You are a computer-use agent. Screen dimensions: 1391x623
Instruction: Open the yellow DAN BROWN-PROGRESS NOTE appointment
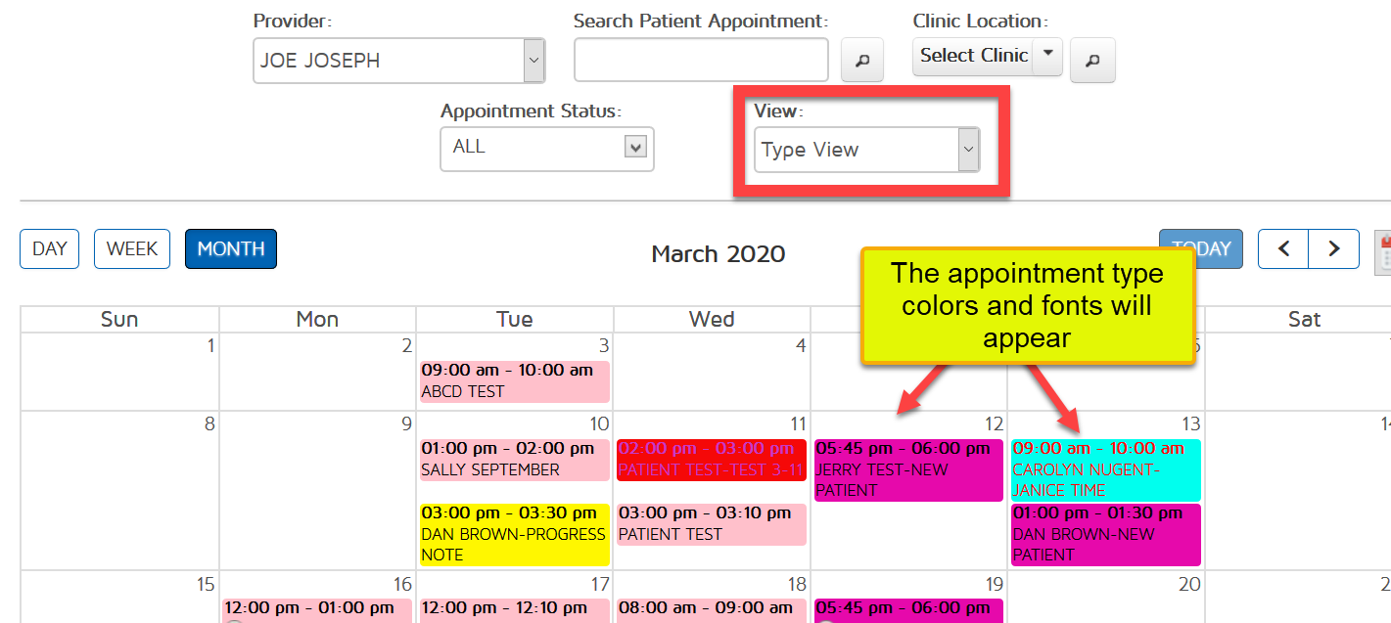(x=514, y=534)
